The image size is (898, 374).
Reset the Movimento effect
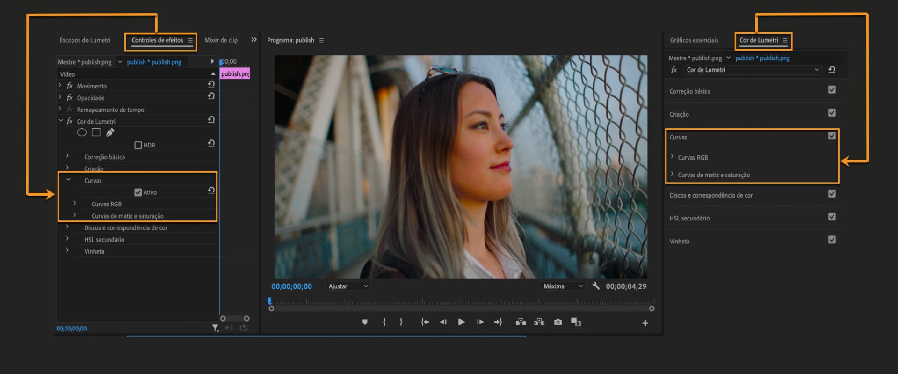[x=211, y=84]
